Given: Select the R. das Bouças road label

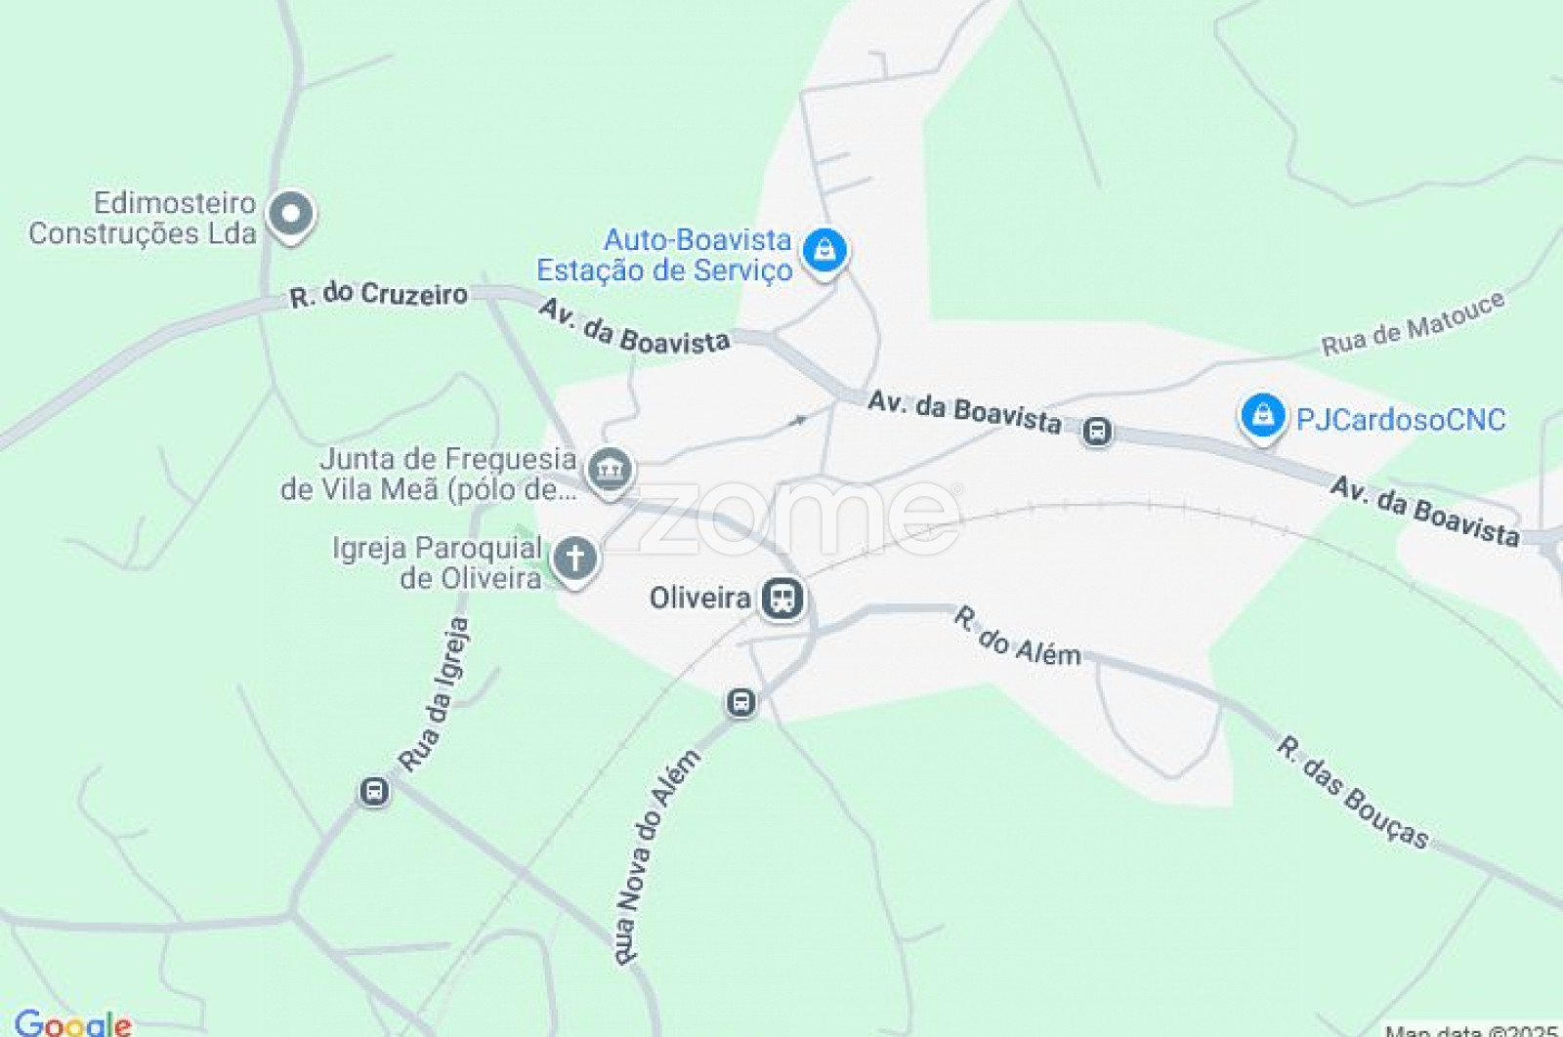Looking at the screenshot, I should tap(1353, 793).
